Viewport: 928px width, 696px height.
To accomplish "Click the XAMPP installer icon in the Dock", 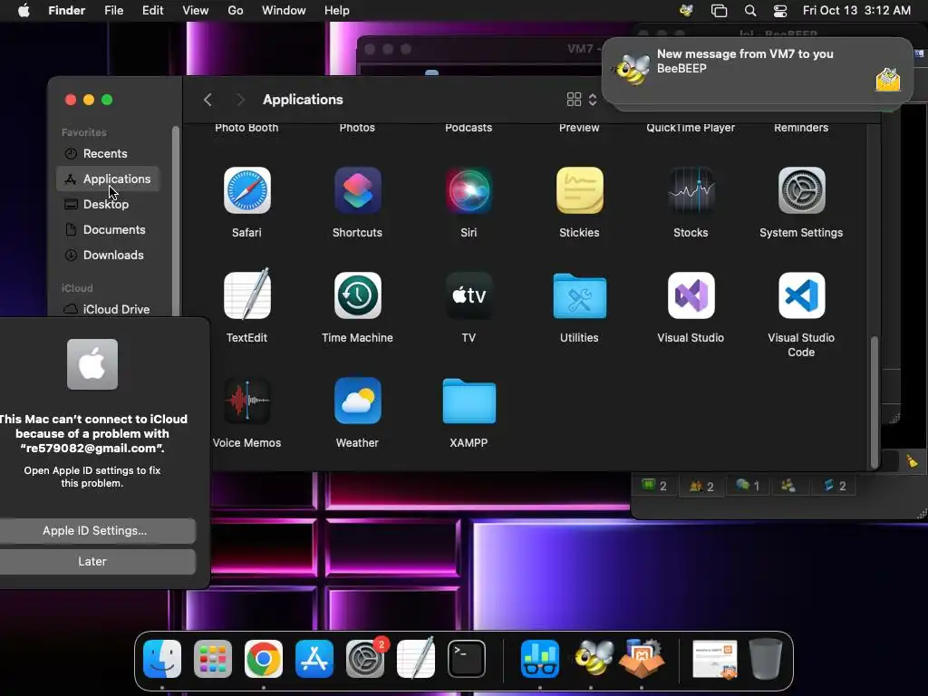I will click(x=642, y=659).
